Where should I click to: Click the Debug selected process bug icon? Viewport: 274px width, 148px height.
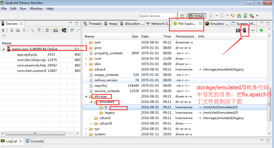3,30
